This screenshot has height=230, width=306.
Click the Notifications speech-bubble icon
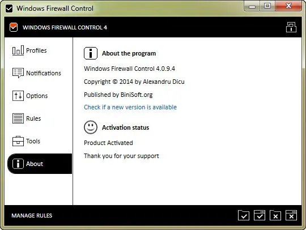[x=18, y=73]
